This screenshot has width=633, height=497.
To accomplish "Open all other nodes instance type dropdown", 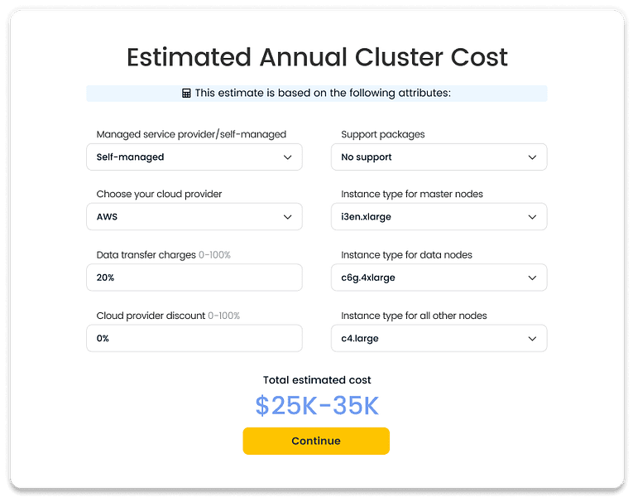I will 439,338.
